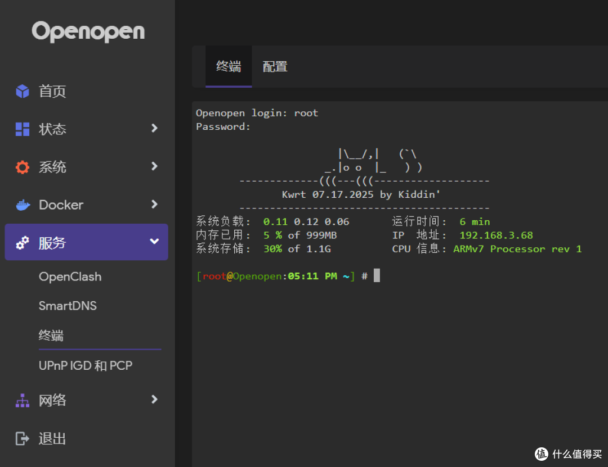This screenshot has height=467, width=608.
Task: Click the orange gear icon for 系统
Action: coord(23,167)
